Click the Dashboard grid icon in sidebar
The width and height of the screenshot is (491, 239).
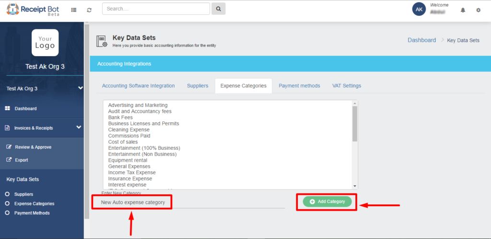click(8, 108)
